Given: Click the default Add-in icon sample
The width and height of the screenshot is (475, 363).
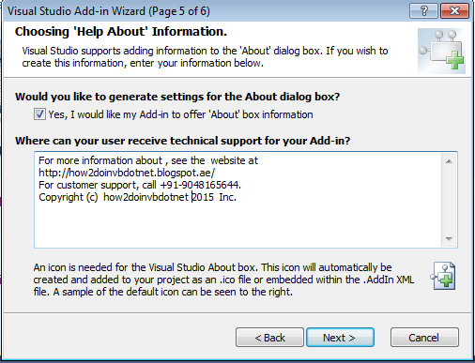Looking at the screenshot, I should 443,276.
